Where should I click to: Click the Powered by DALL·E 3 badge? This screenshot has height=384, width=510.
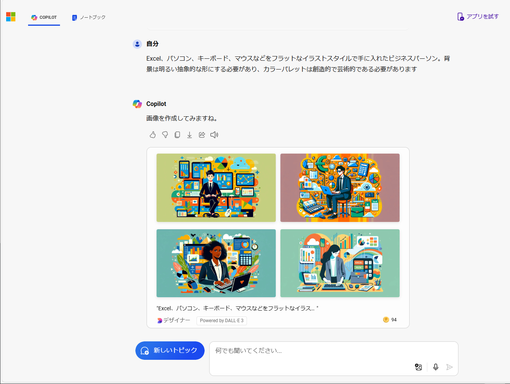click(x=222, y=320)
